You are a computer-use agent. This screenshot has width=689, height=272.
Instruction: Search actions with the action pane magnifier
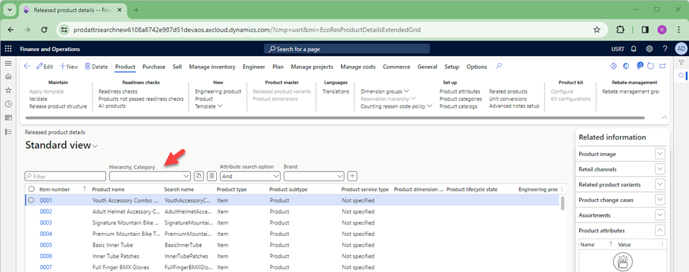click(498, 67)
